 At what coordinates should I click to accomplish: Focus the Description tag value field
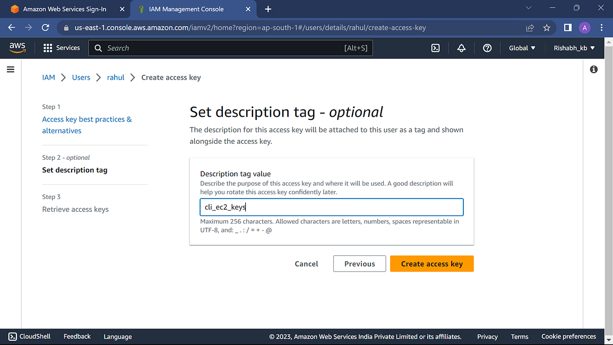pyautogui.click(x=332, y=207)
